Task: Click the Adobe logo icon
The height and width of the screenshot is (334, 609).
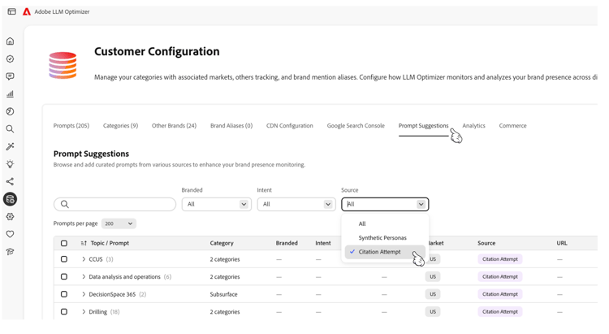Action: pyautogui.click(x=27, y=11)
